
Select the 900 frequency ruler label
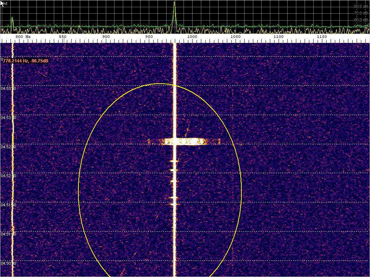(106, 37)
